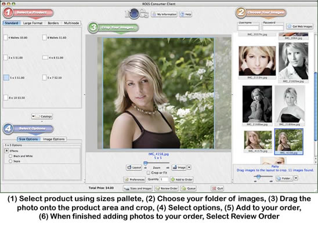Open the Queue
The height and width of the screenshot is (225, 318).
[189, 188]
